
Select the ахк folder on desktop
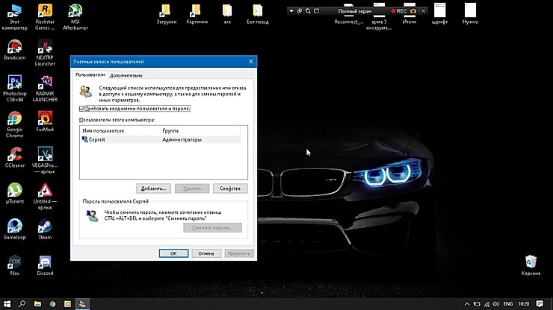(227, 14)
